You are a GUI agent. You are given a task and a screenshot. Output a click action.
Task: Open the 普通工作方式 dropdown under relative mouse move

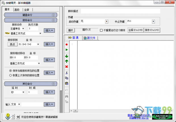pos(39,63)
